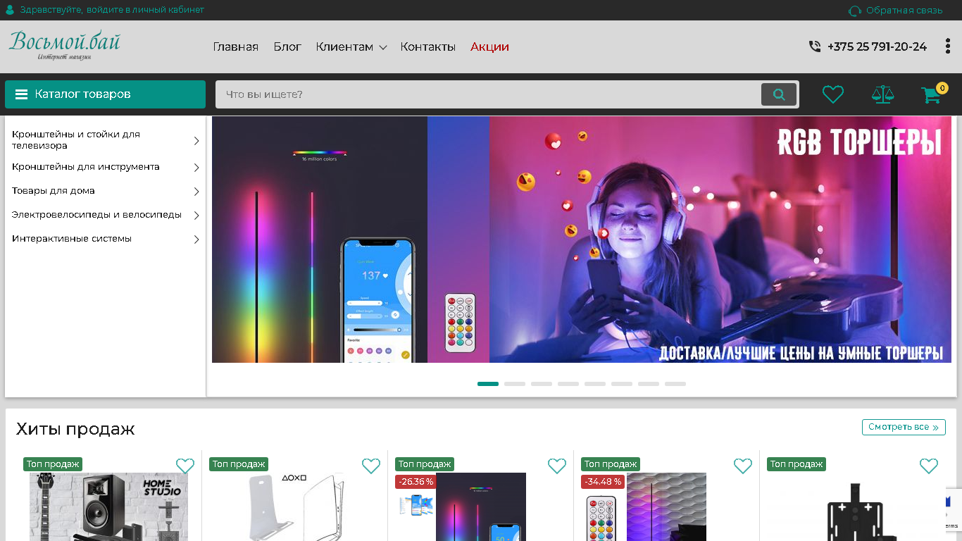Click the magnifier search button
The image size is (962, 541).
(x=779, y=94)
